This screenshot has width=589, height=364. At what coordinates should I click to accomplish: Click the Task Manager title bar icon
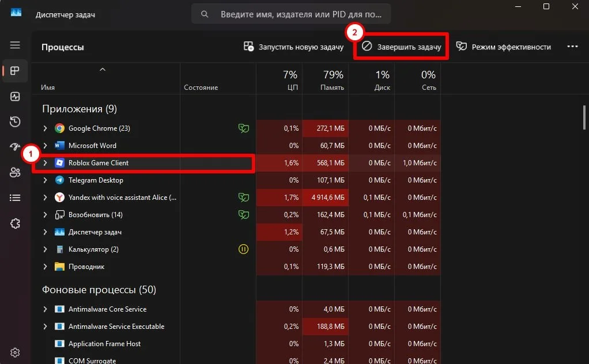point(16,12)
